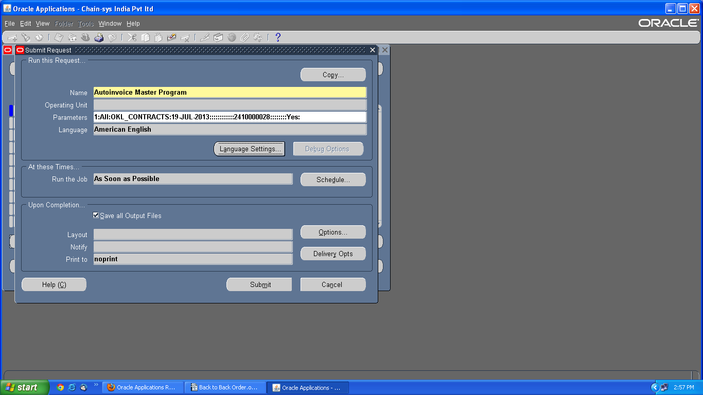Click the Print toolbar icon
The width and height of the screenshot is (703, 395).
(x=99, y=38)
